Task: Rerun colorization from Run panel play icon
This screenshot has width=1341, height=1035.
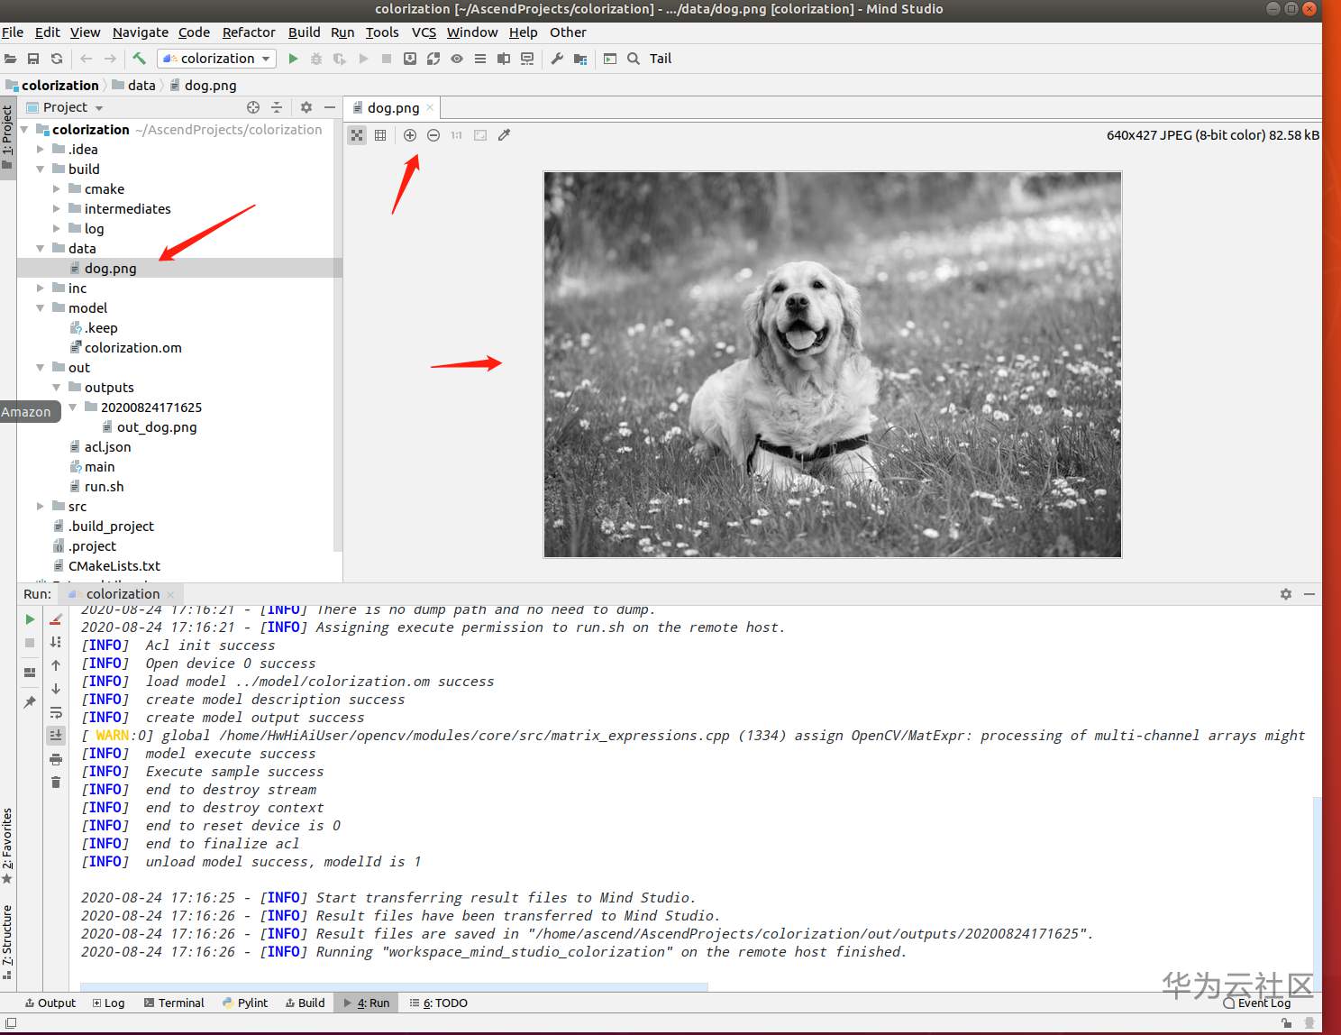Action: point(30,619)
